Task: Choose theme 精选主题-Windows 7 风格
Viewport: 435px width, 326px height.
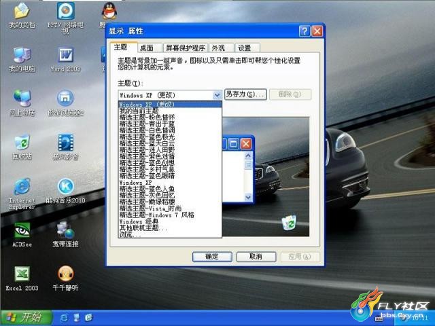Action: click(170, 215)
